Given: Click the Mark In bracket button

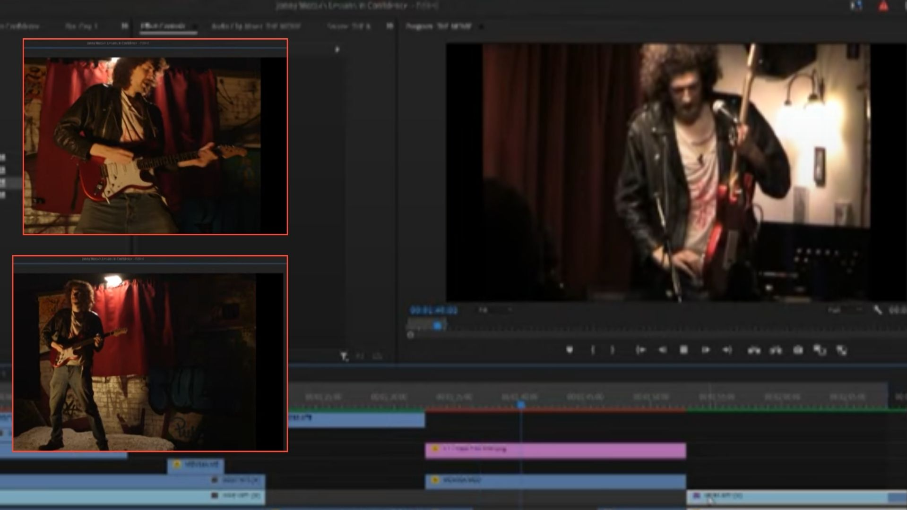Looking at the screenshot, I should point(593,350).
